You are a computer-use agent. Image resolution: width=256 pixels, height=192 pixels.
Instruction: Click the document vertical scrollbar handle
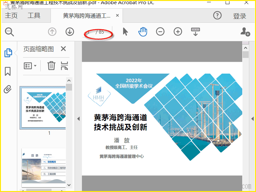(245, 55)
